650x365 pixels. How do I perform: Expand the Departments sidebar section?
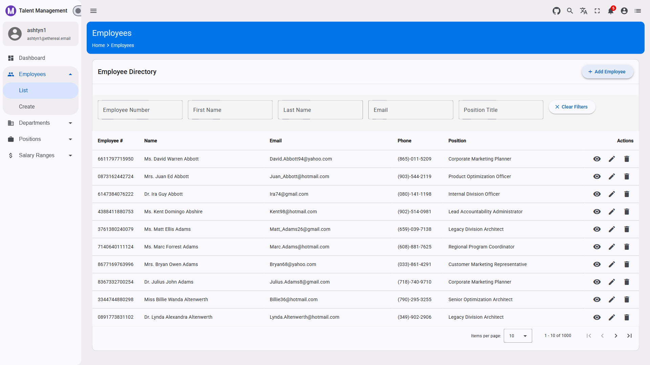coord(35,123)
